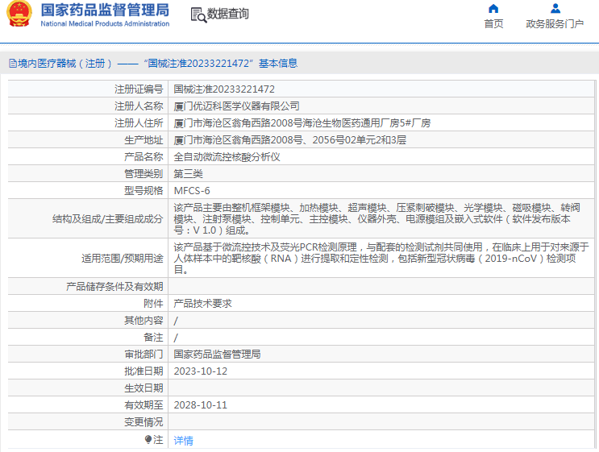Click the 注册人住所 label
The image size is (599, 452).
tap(139, 123)
